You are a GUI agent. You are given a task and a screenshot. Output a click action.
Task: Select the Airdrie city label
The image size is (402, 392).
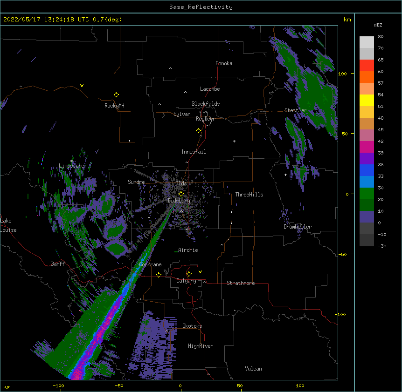coord(188,250)
